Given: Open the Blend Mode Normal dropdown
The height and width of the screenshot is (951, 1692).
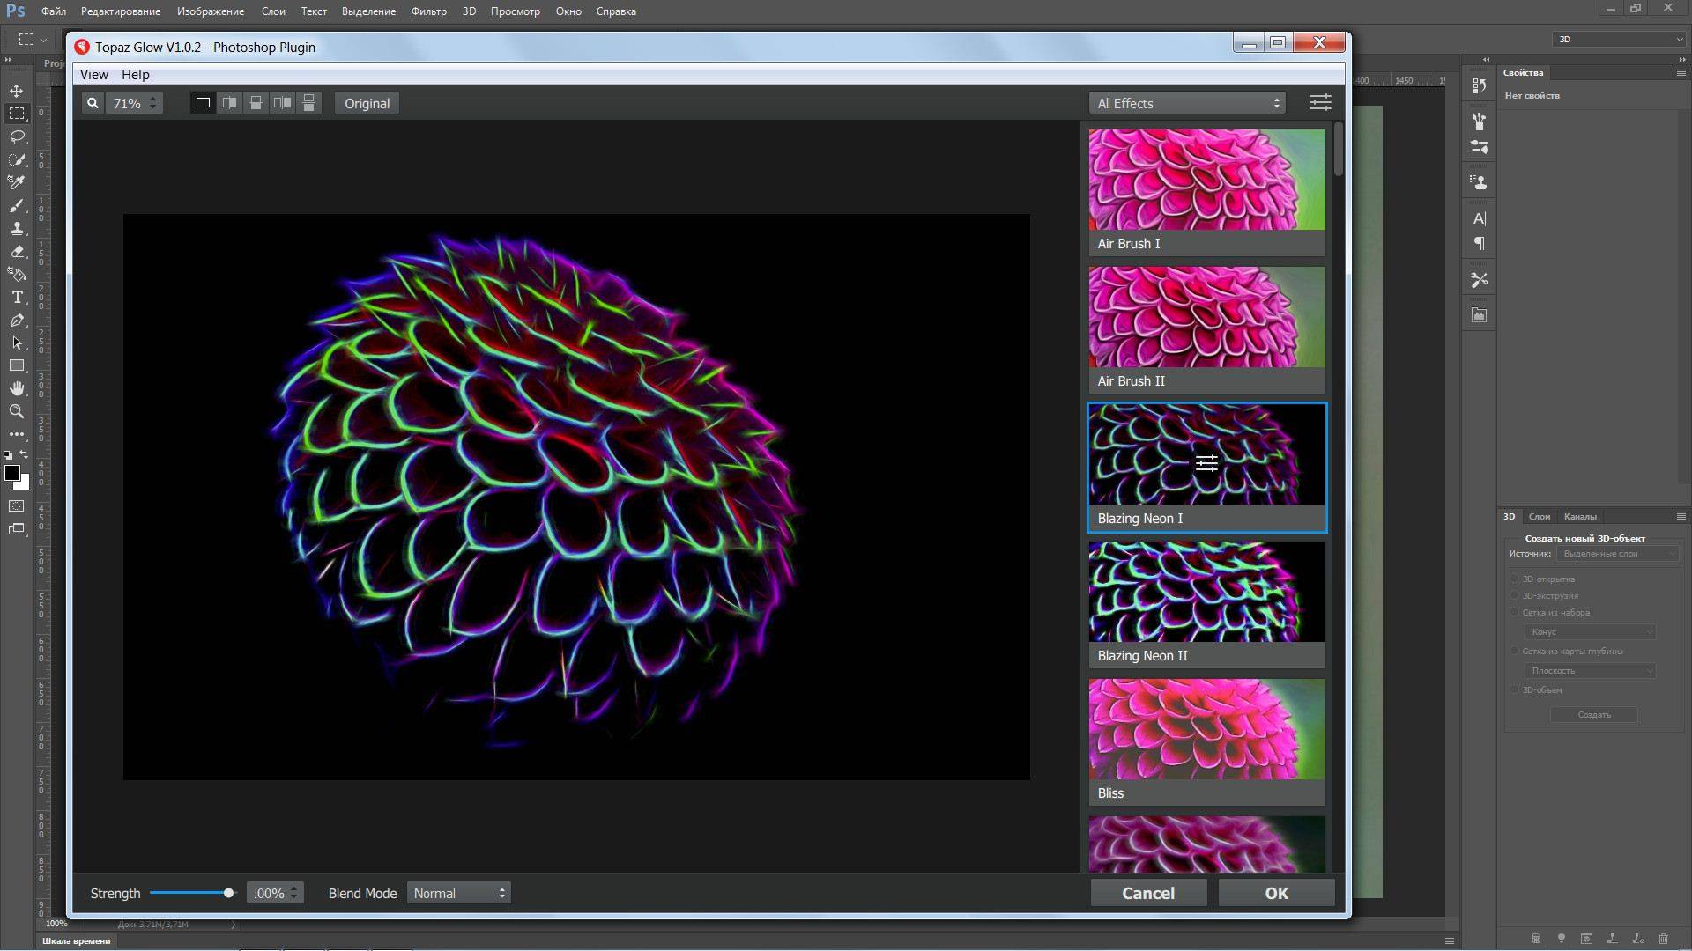Looking at the screenshot, I should (x=459, y=893).
